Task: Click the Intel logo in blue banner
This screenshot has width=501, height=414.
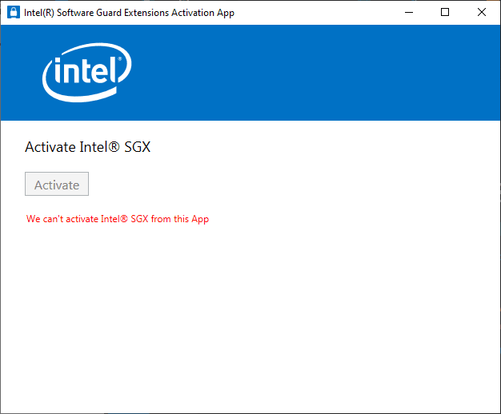Action: [x=87, y=73]
